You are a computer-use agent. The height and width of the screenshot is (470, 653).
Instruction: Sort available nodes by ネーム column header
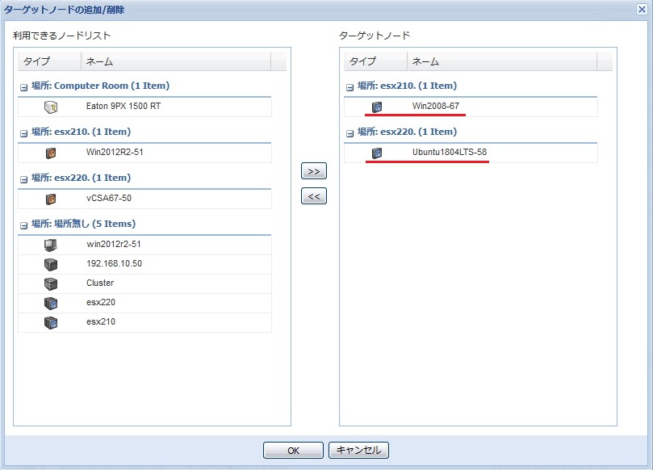tap(175, 61)
